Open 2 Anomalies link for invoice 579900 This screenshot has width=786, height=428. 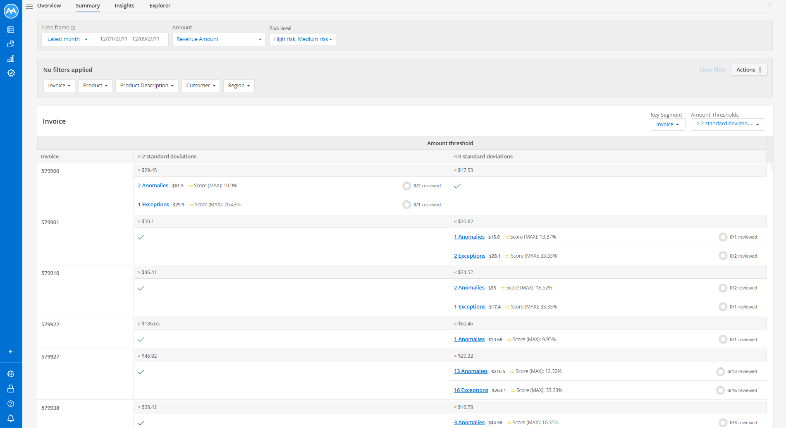(x=153, y=186)
